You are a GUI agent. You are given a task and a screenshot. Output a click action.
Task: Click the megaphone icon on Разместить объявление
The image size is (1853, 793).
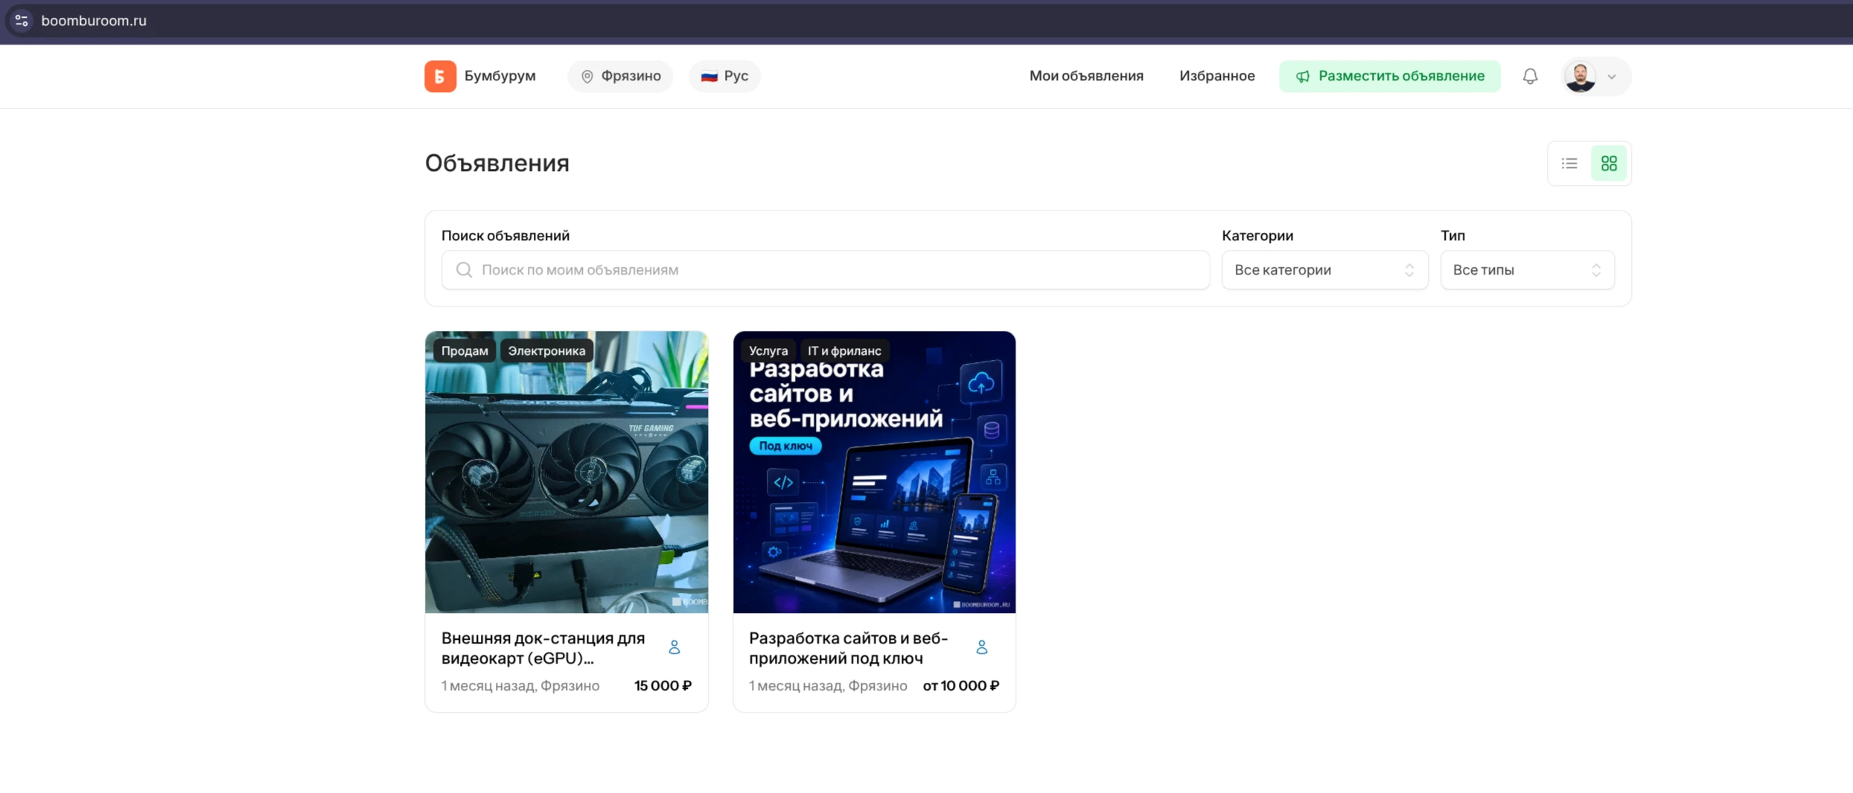pos(1303,77)
